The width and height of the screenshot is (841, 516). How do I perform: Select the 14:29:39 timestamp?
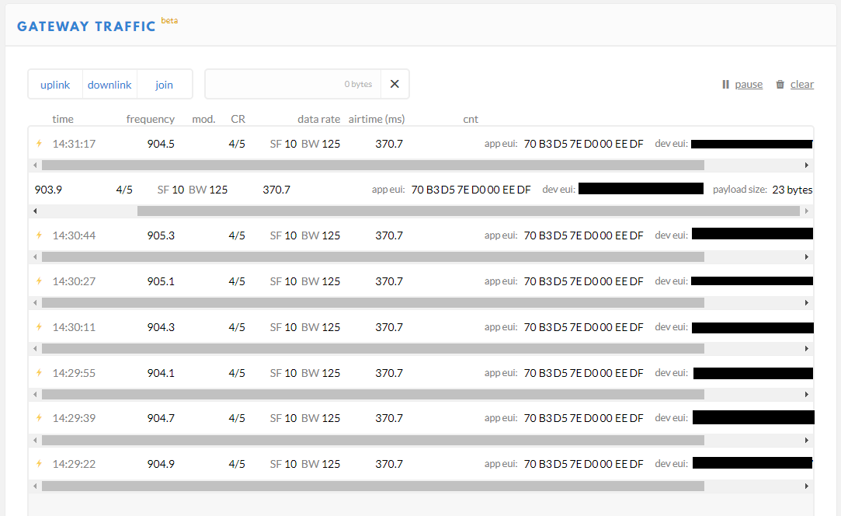[74, 418]
